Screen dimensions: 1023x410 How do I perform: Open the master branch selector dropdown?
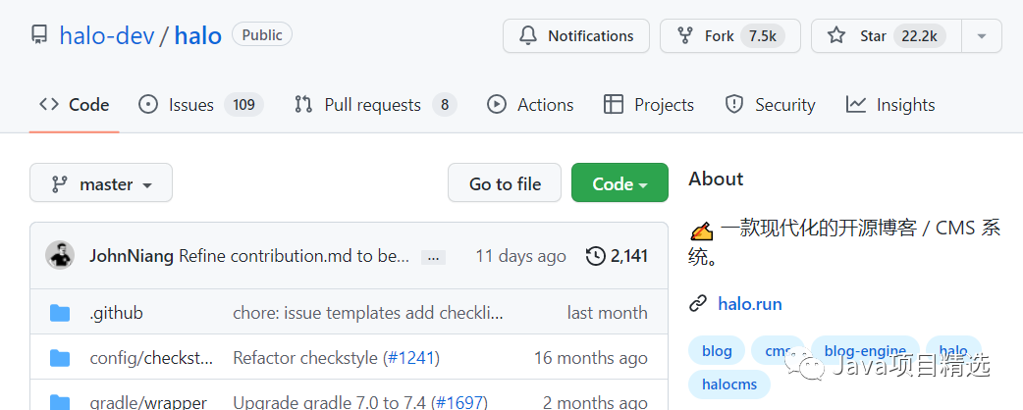tap(101, 183)
